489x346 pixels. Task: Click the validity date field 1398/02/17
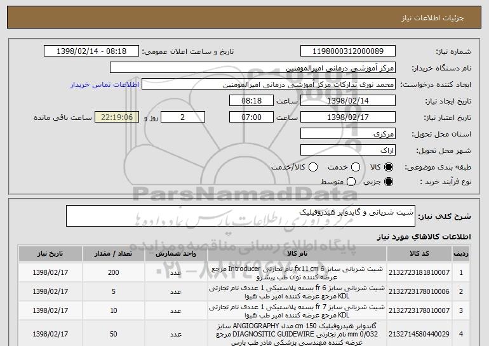coord(348,117)
